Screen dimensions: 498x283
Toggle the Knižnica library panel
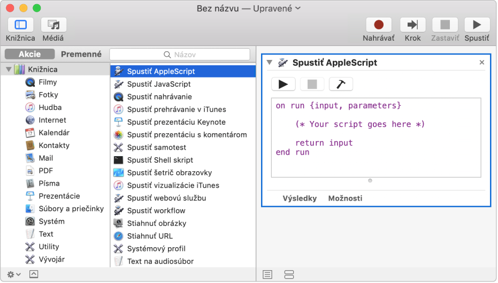(x=20, y=25)
